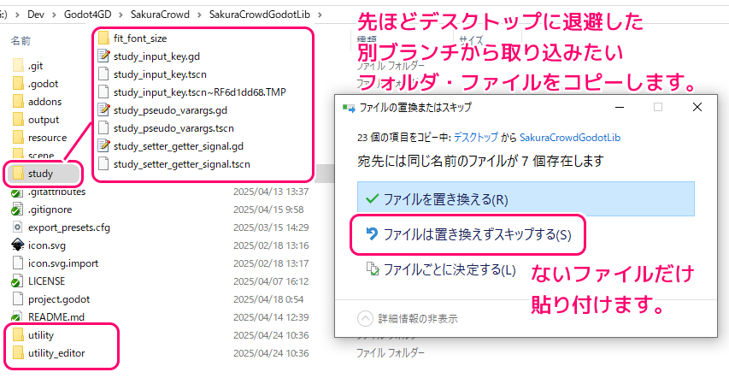Go to SakuraCrowd in address bar
729x378 pixels.
[160, 15]
